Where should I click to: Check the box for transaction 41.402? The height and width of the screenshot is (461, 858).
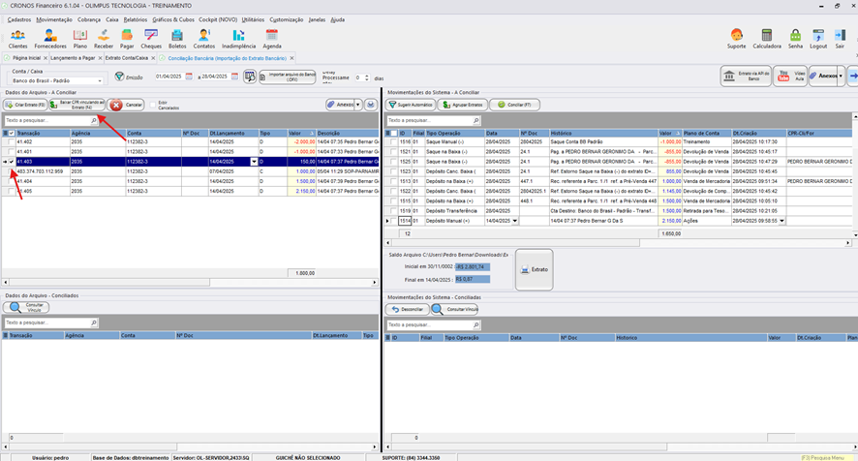pyautogui.click(x=11, y=141)
